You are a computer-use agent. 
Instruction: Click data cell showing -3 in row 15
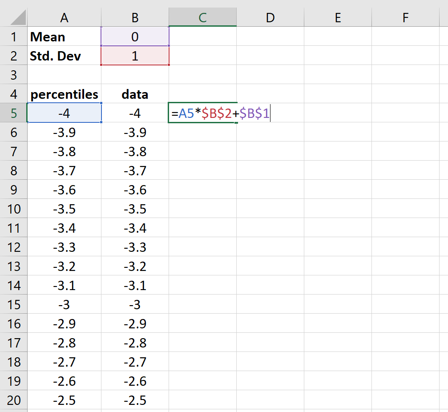coord(135,305)
